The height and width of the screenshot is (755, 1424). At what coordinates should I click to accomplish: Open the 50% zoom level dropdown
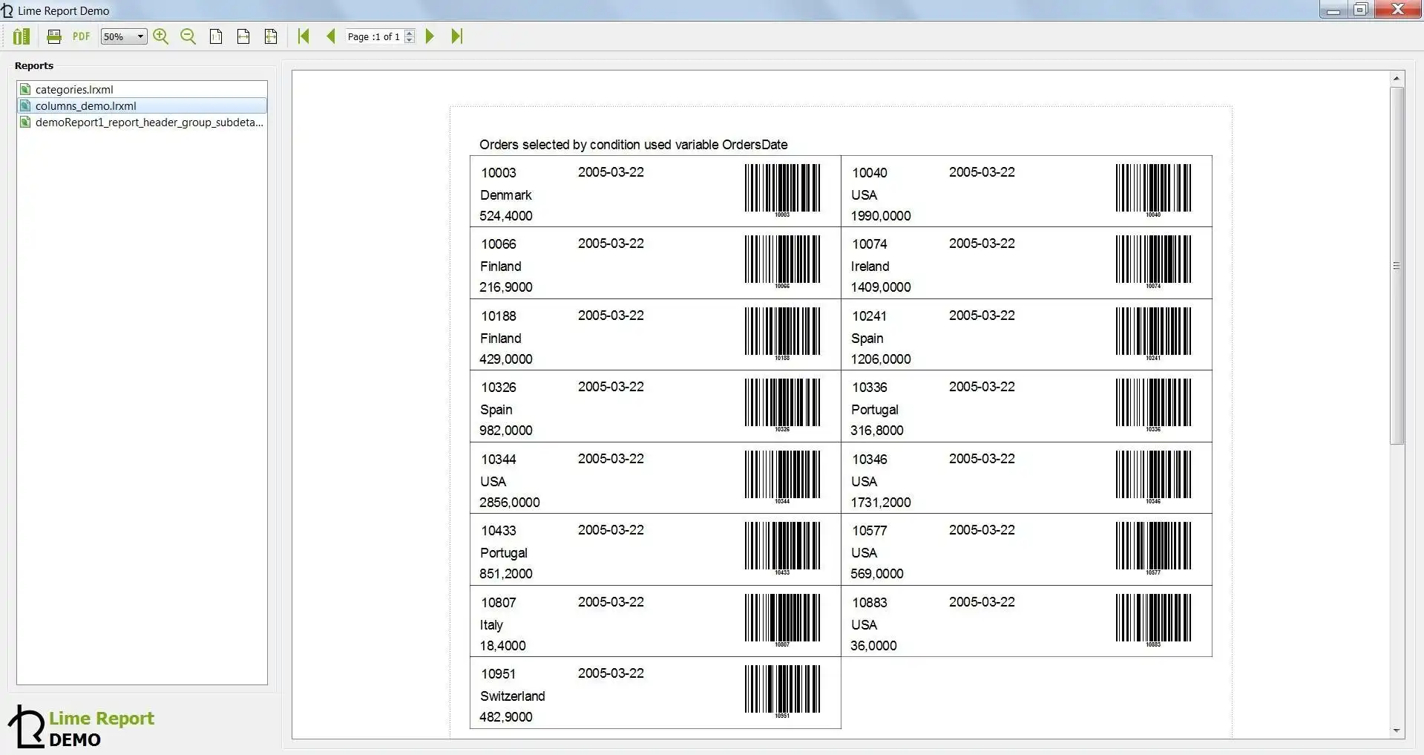[124, 36]
